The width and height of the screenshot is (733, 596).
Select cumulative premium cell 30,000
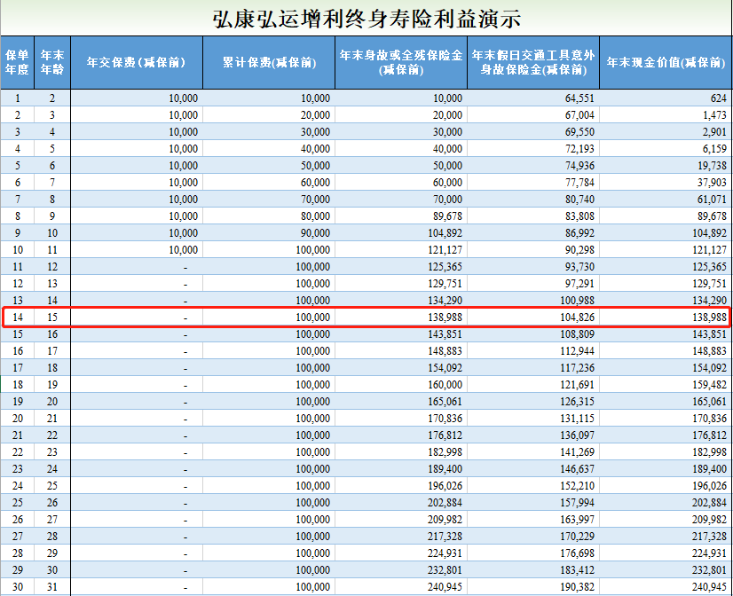click(x=269, y=132)
